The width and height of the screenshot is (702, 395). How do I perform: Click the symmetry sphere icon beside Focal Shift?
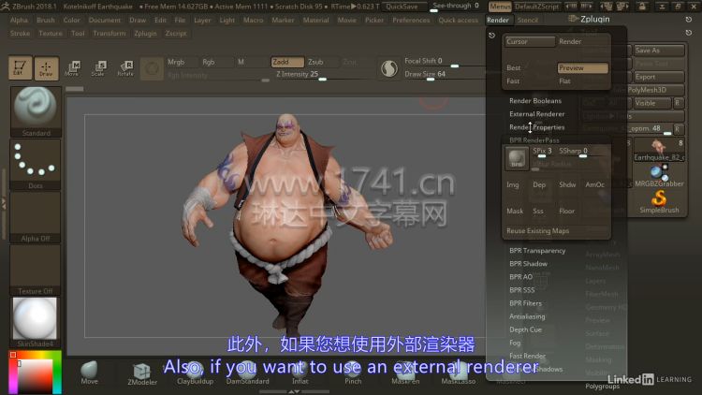pos(389,68)
